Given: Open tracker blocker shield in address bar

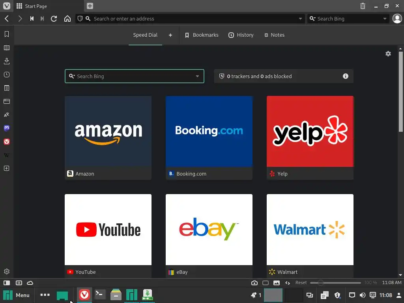Looking at the screenshot, I should [80, 19].
